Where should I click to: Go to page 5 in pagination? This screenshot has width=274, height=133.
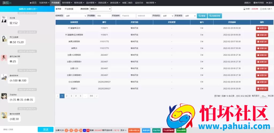tap(80, 96)
